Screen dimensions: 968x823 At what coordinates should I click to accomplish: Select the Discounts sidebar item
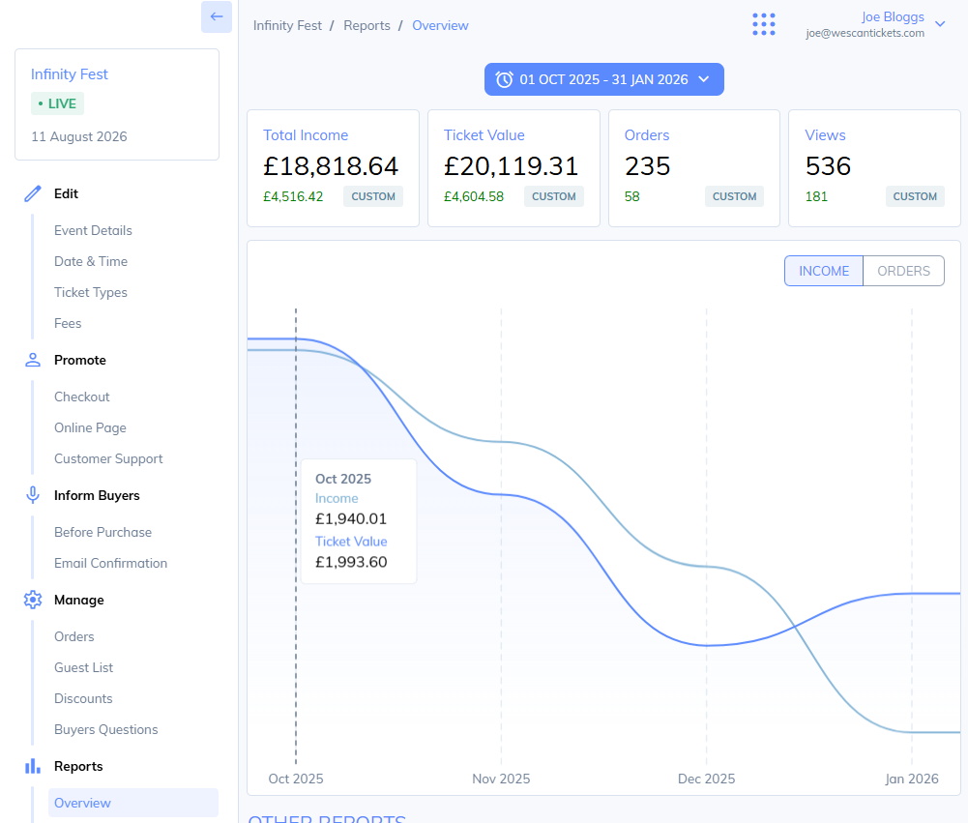pyautogui.click(x=83, y=698)
